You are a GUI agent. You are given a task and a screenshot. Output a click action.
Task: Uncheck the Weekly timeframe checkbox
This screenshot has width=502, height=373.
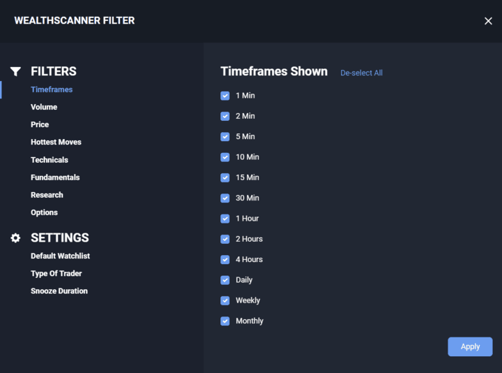click(225, 300)
